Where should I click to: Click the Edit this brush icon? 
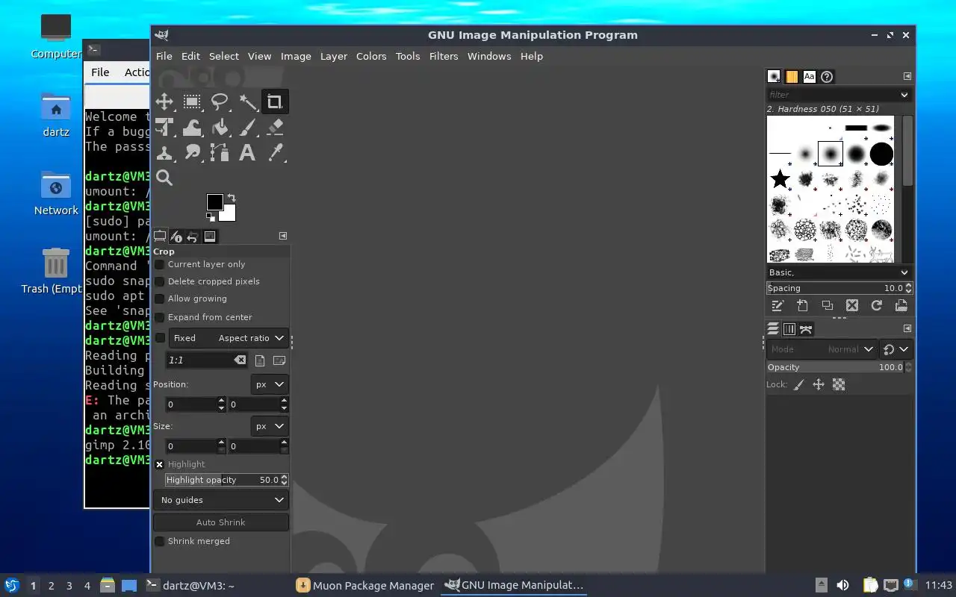click(777, 305)
